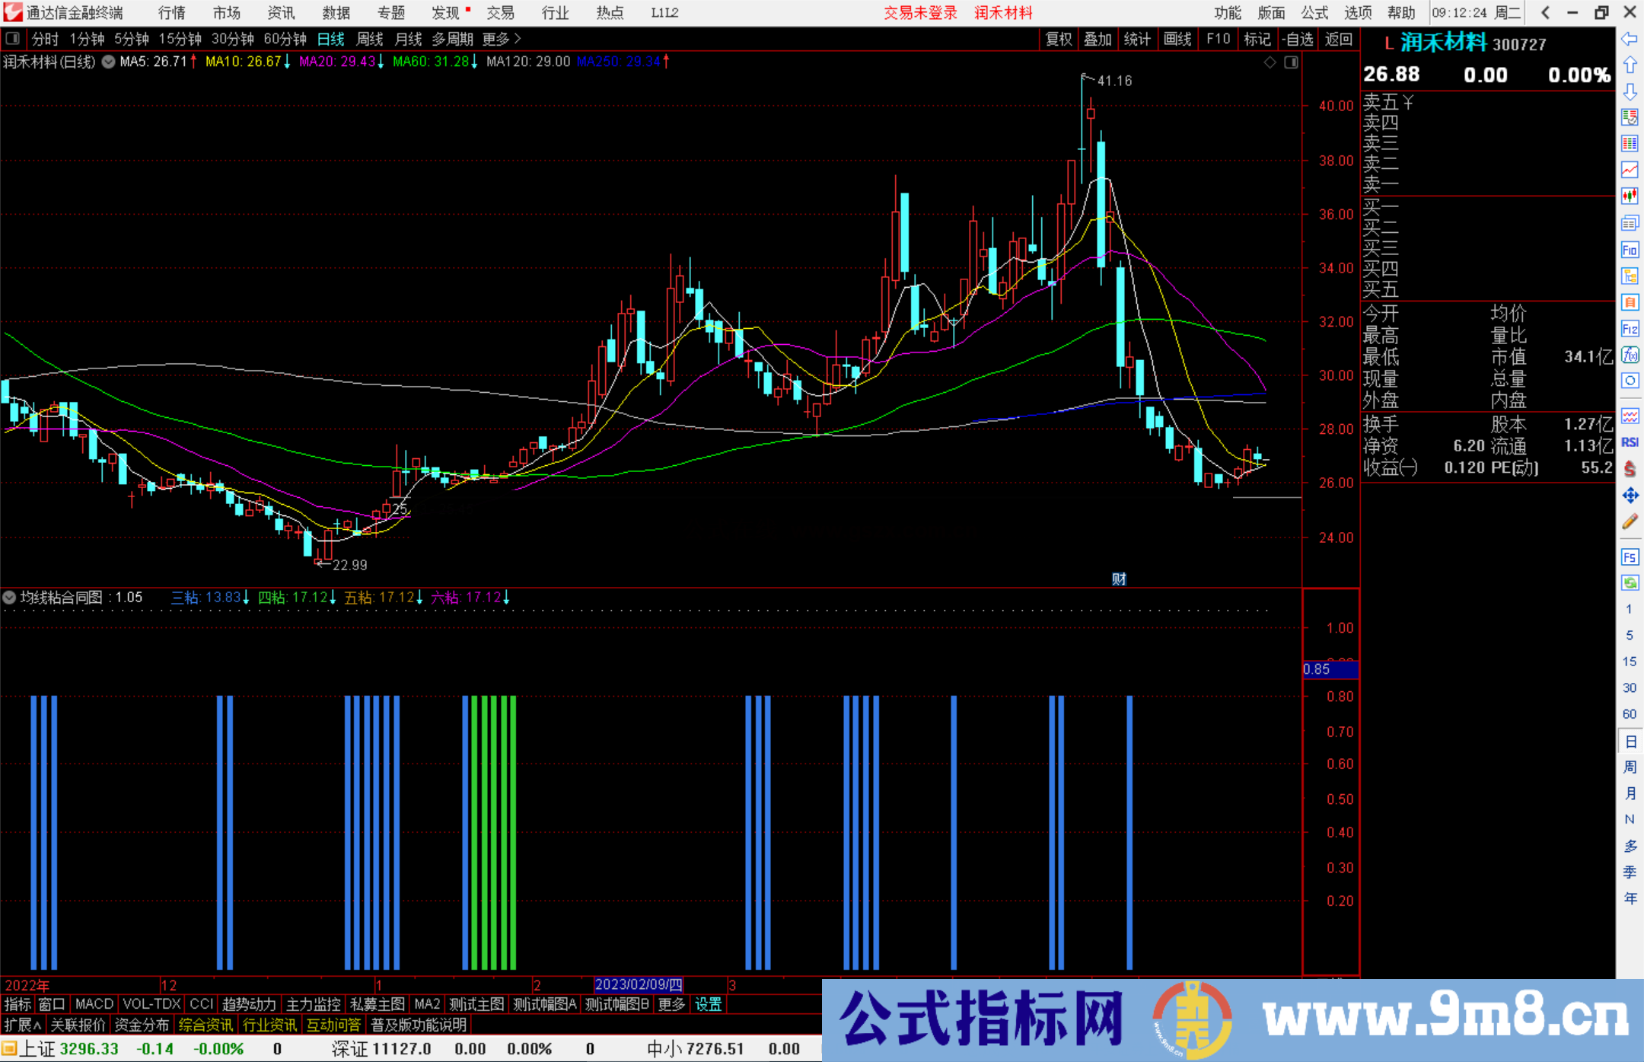Image resolution: width=1644 pixels, height=1062 pixels.
Task: Click the diamond marker at chart top-right
Action: point(1270,62)
